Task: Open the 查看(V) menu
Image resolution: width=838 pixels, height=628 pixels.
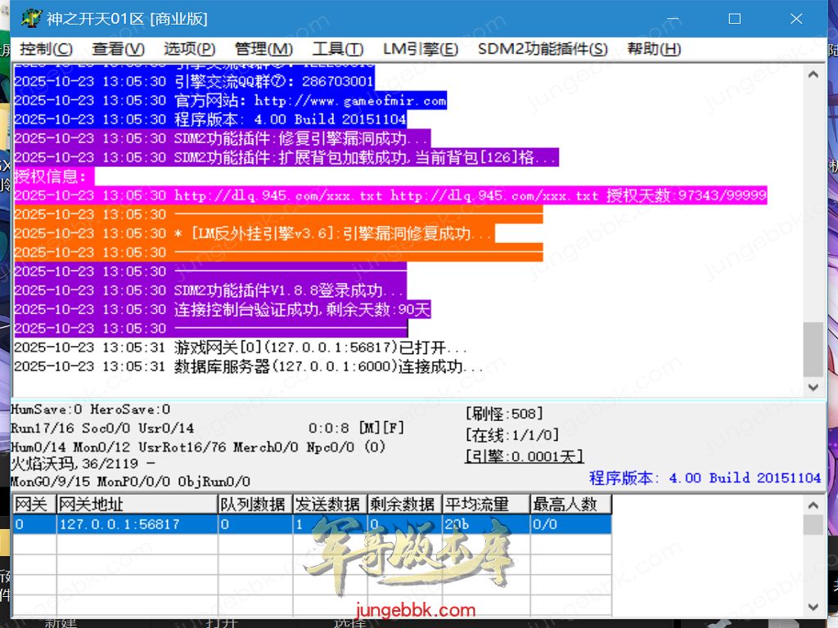Action: point(118,49)
